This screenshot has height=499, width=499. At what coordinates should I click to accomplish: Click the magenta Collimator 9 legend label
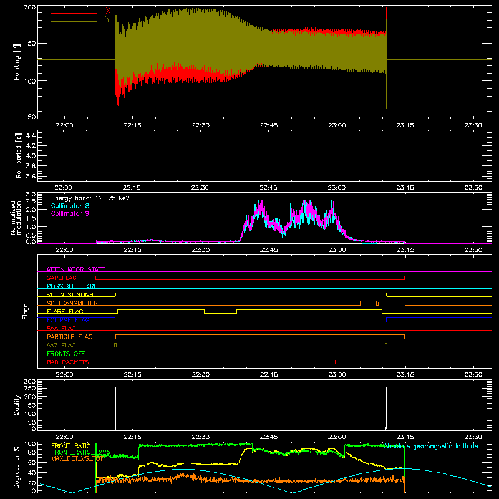tap(70, 213)
